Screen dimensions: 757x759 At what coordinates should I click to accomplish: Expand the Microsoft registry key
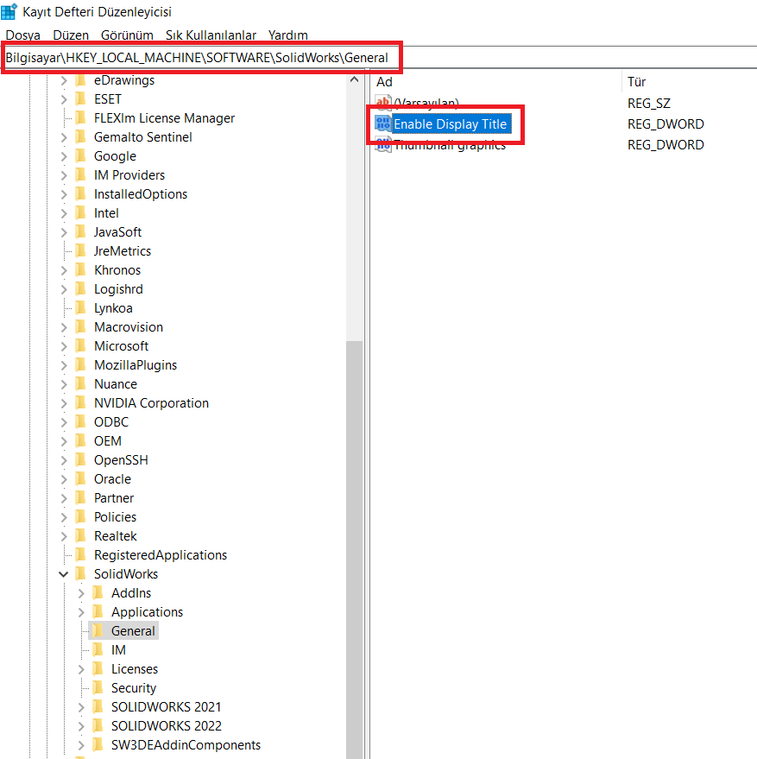(x=64, y=346)
